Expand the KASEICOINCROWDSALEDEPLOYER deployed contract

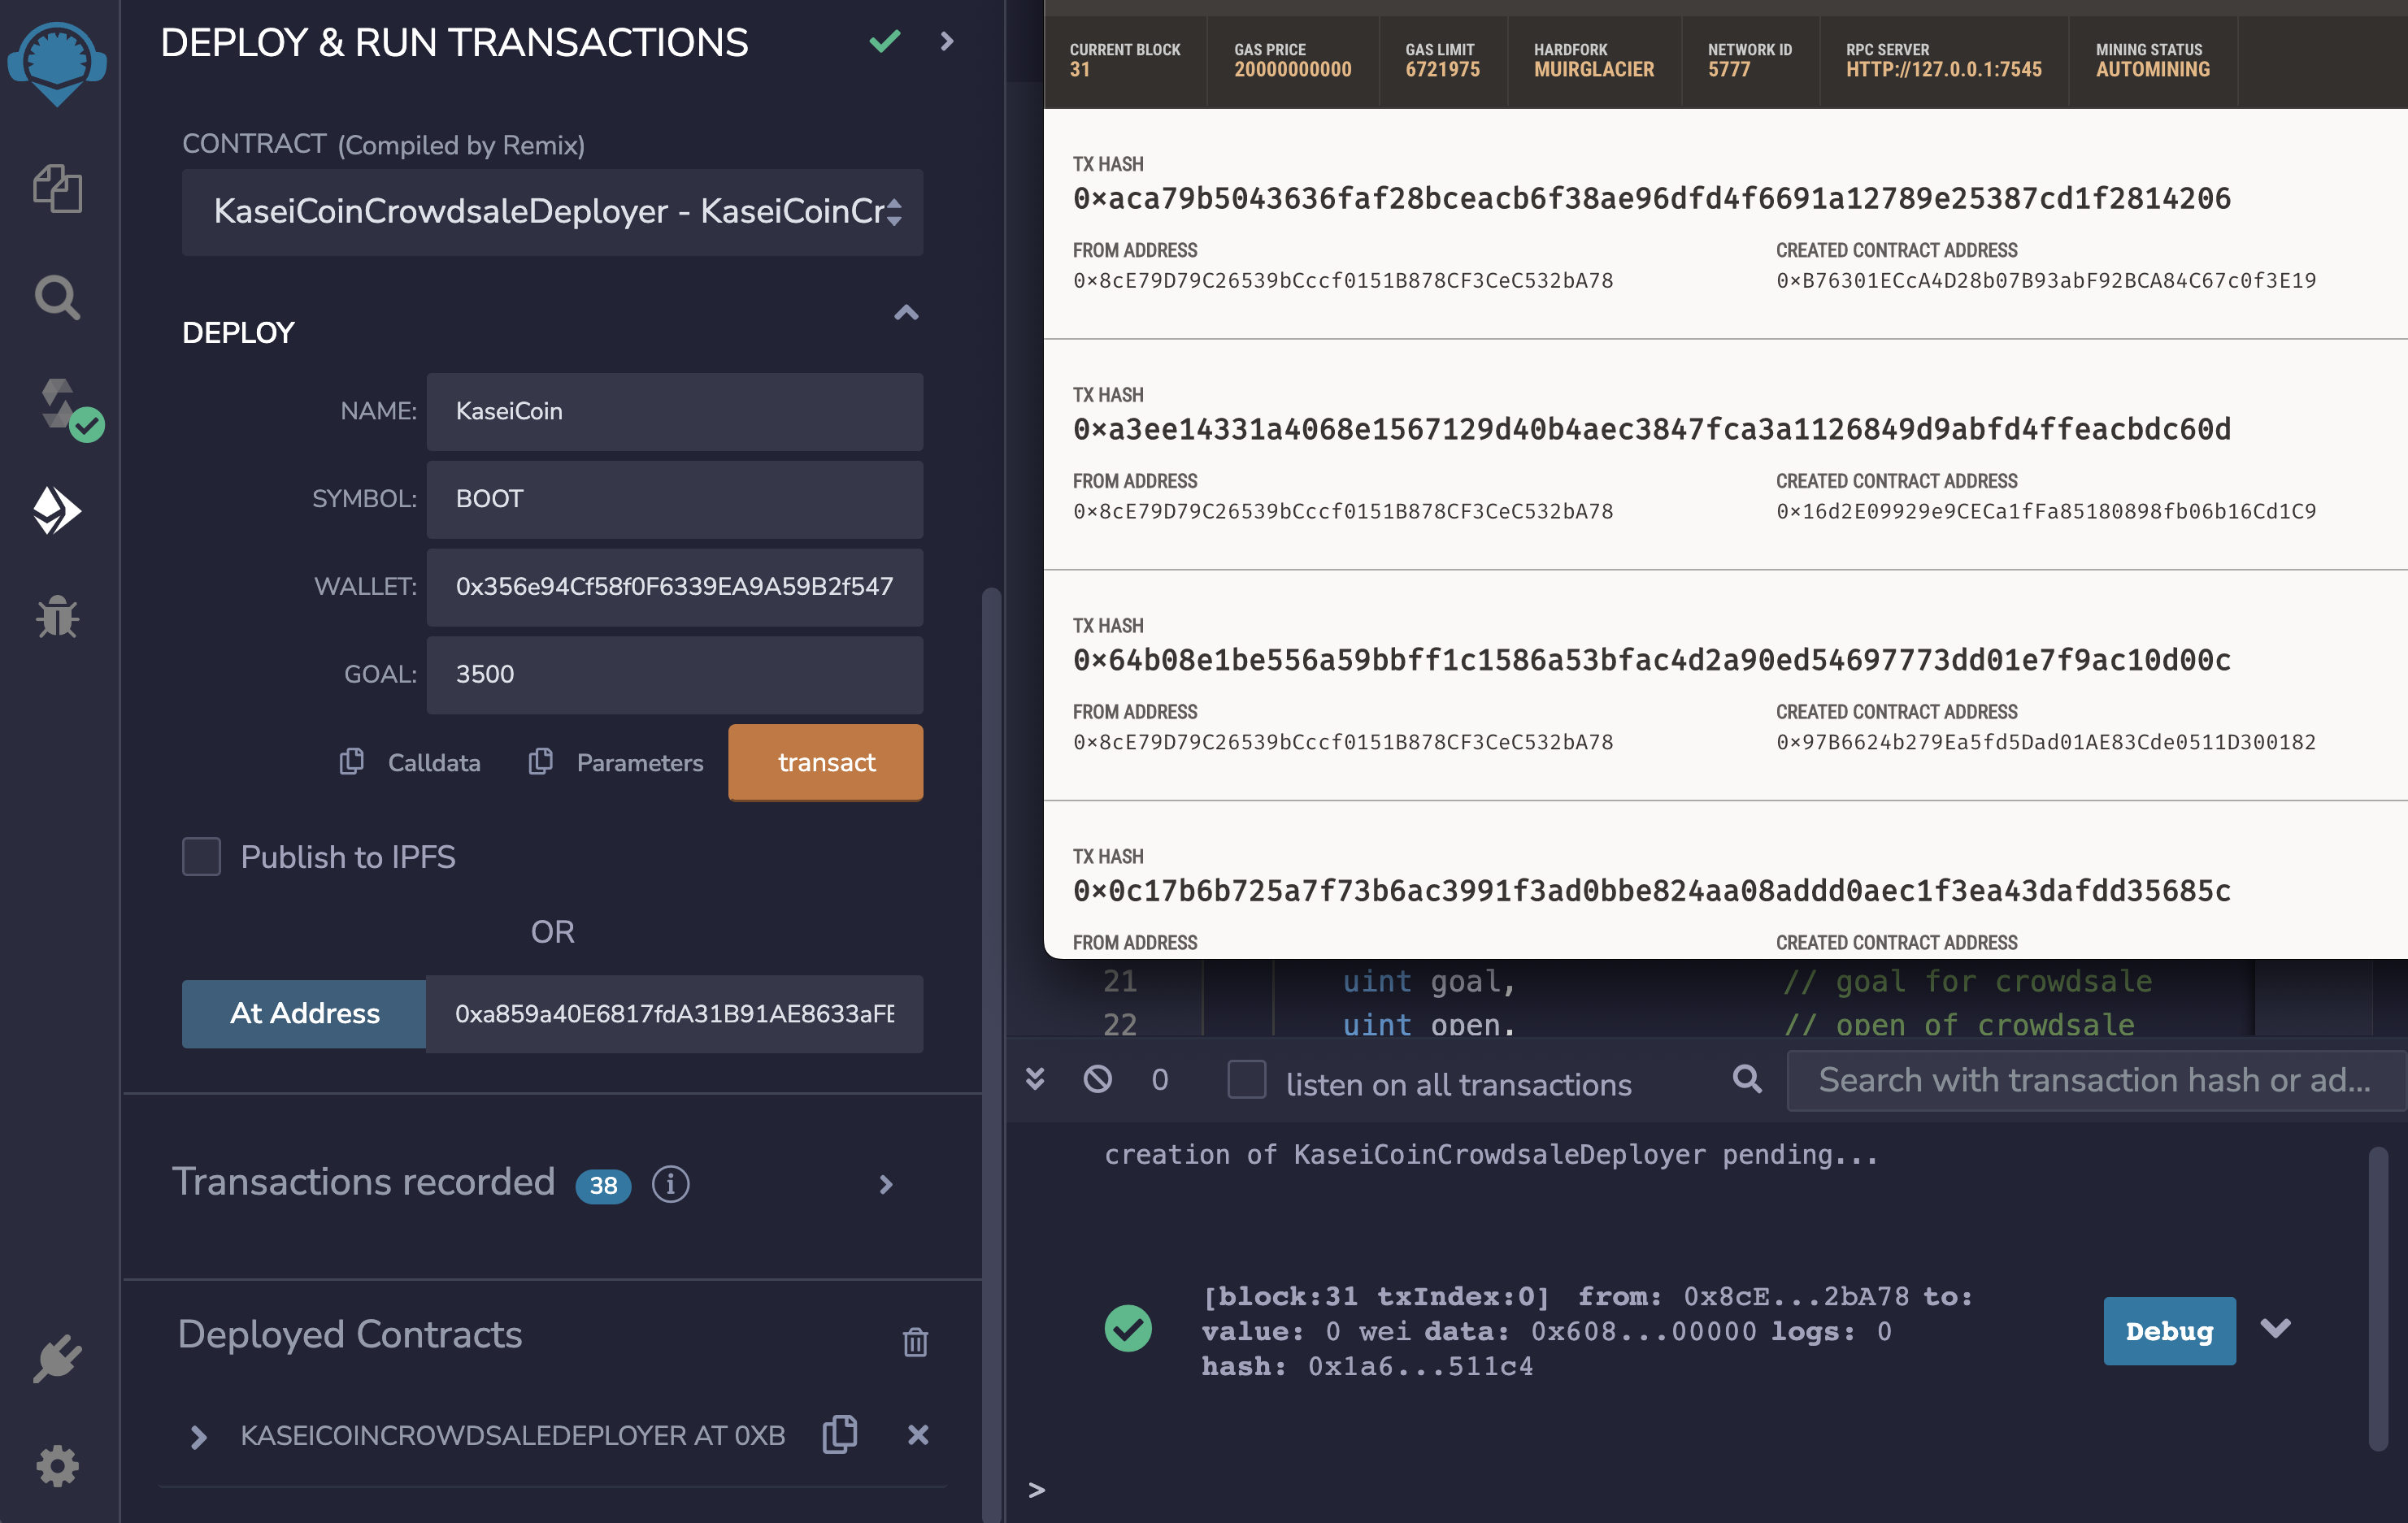pyautogui.click(x=198, y=1436)
